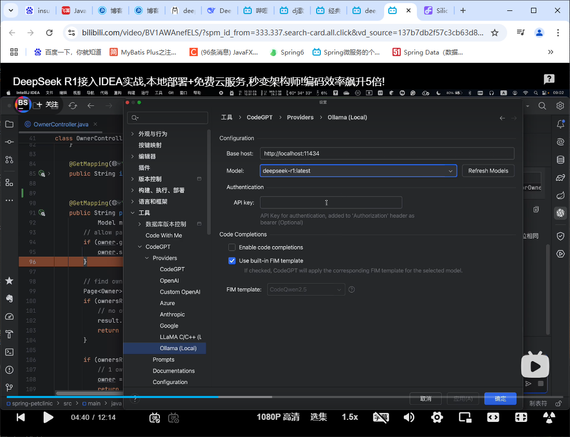Screen dimensions: 570x437
Task: Select Custom OpenAI provider in settings tree
Action: click(180, 292)
